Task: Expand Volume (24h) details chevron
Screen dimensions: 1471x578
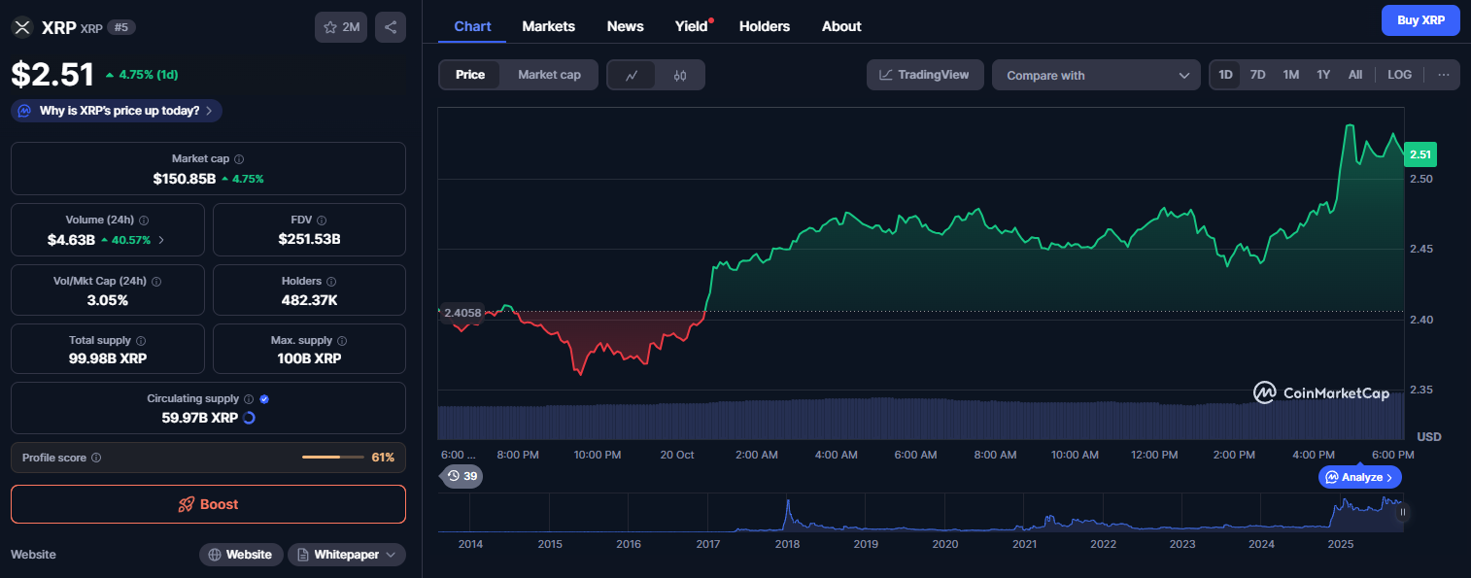Action: (x=161, y=240)
